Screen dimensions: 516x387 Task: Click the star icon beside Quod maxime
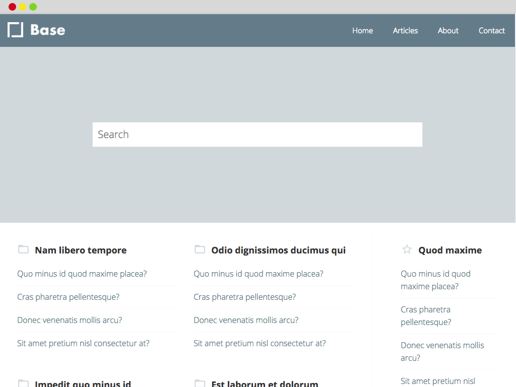point(407,249)
